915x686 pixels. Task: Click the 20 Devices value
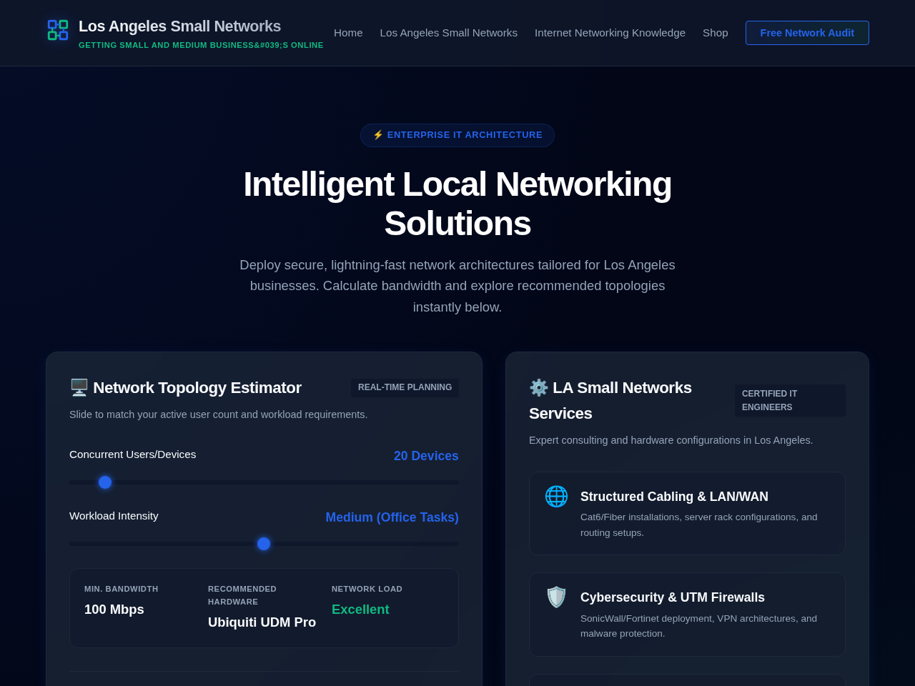426,456
